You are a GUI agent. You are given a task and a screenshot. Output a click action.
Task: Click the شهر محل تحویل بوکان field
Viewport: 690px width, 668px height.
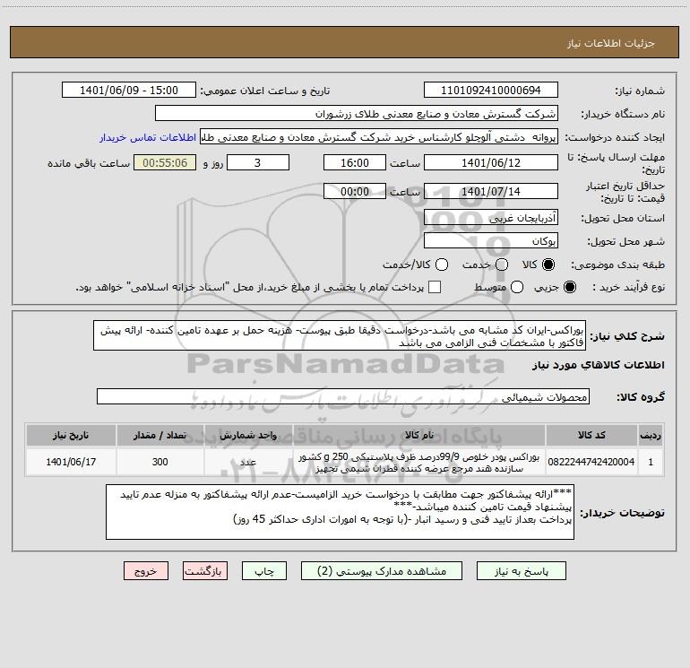click(491, 241)
